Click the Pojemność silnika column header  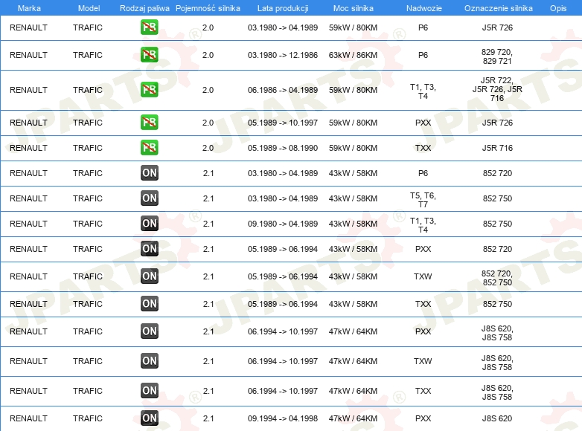[x=208, y=8]
